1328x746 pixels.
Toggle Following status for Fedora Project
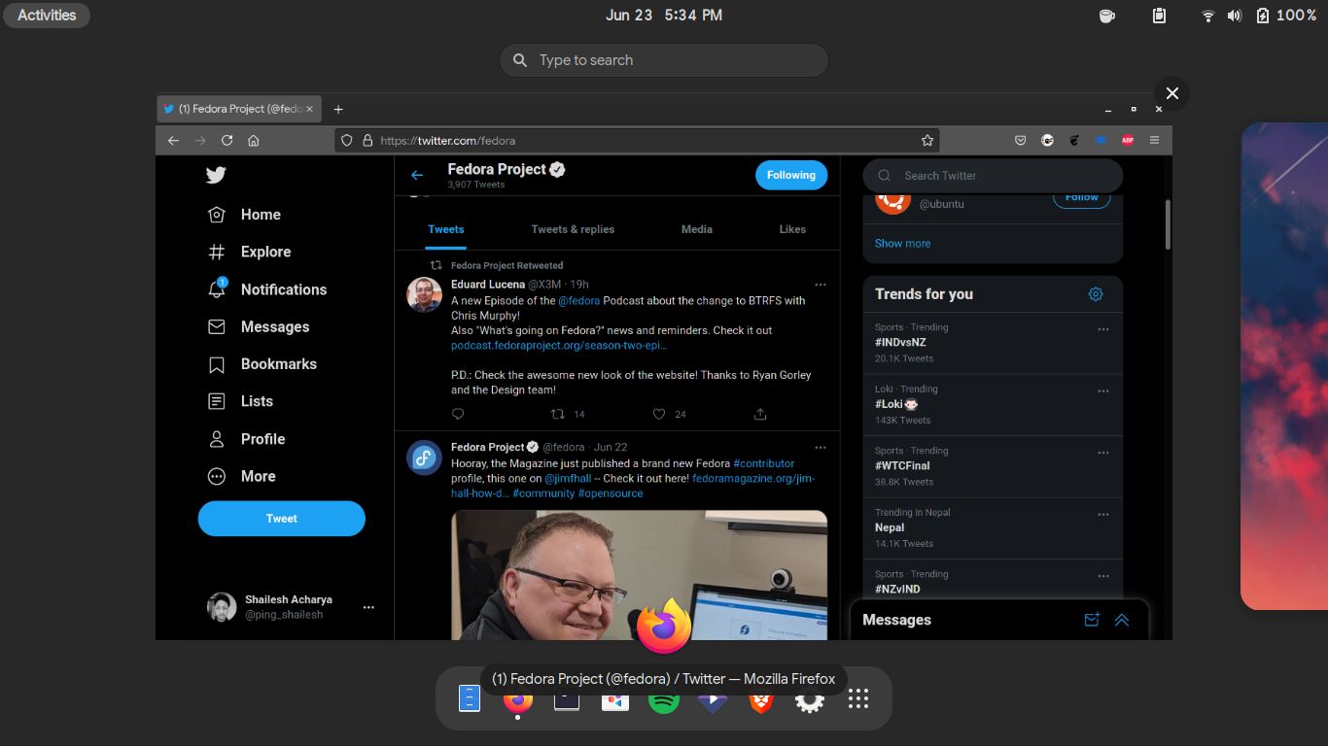pyautogui.click(x=790, y=175)
